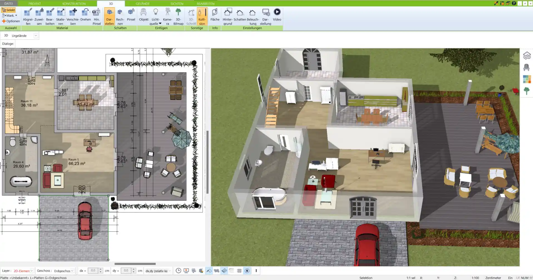Choose the Skalieren material tool
Image resolution: width=533 pixels, height=280 pixels.
coord(61,17)
